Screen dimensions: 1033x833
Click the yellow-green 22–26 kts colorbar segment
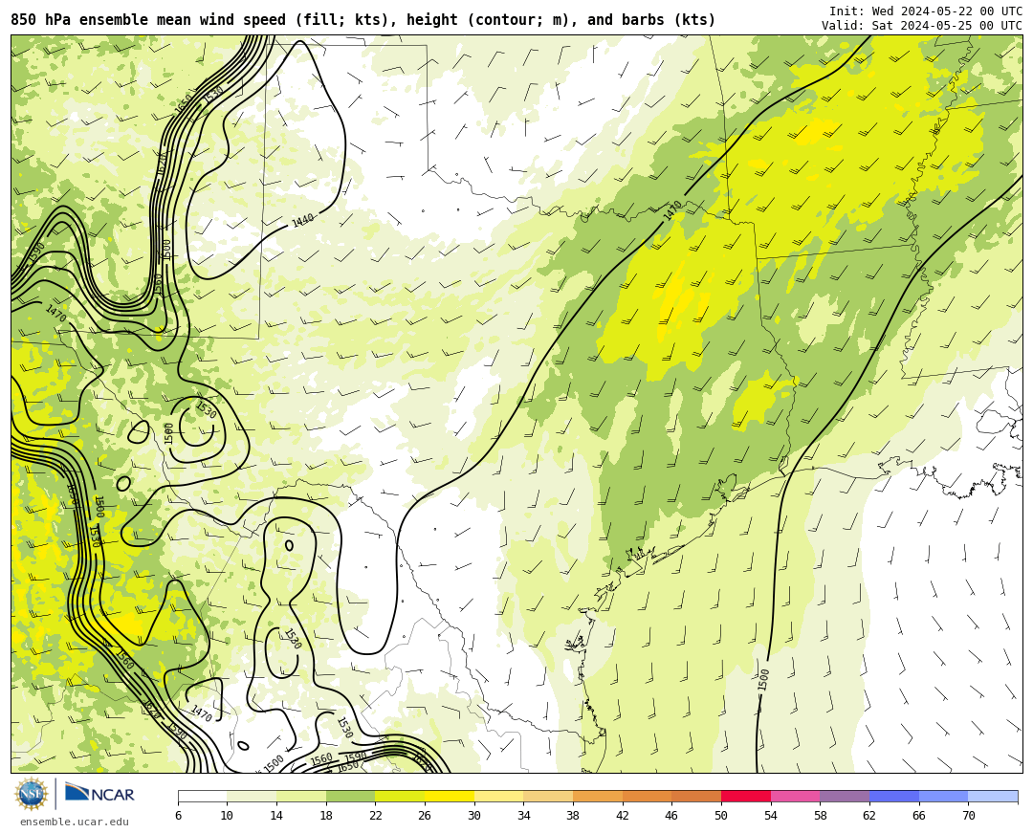pos(400,797)
